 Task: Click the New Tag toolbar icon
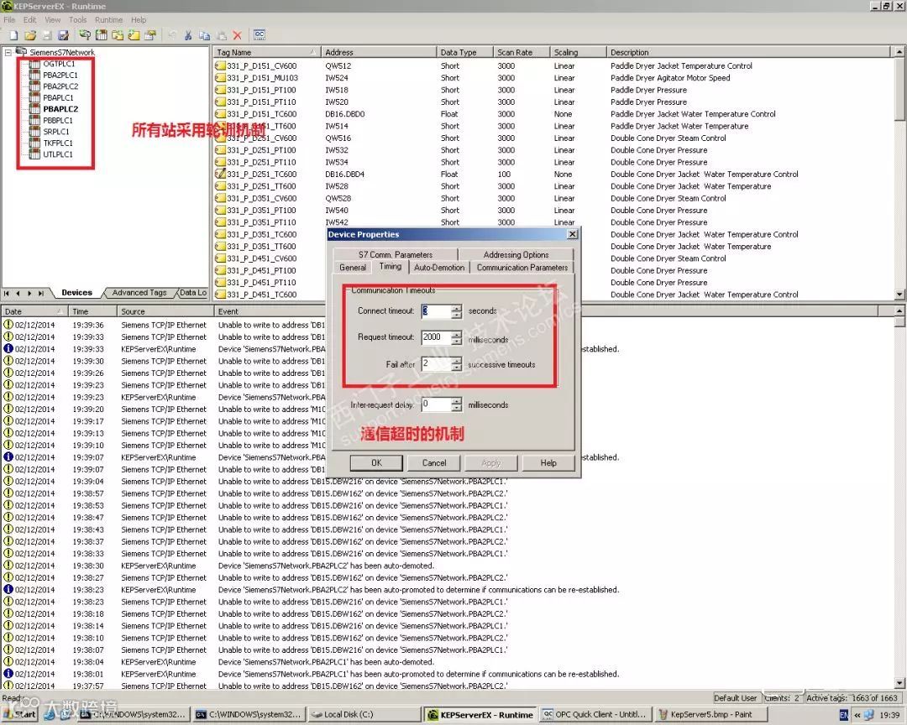tap(134, 35)
